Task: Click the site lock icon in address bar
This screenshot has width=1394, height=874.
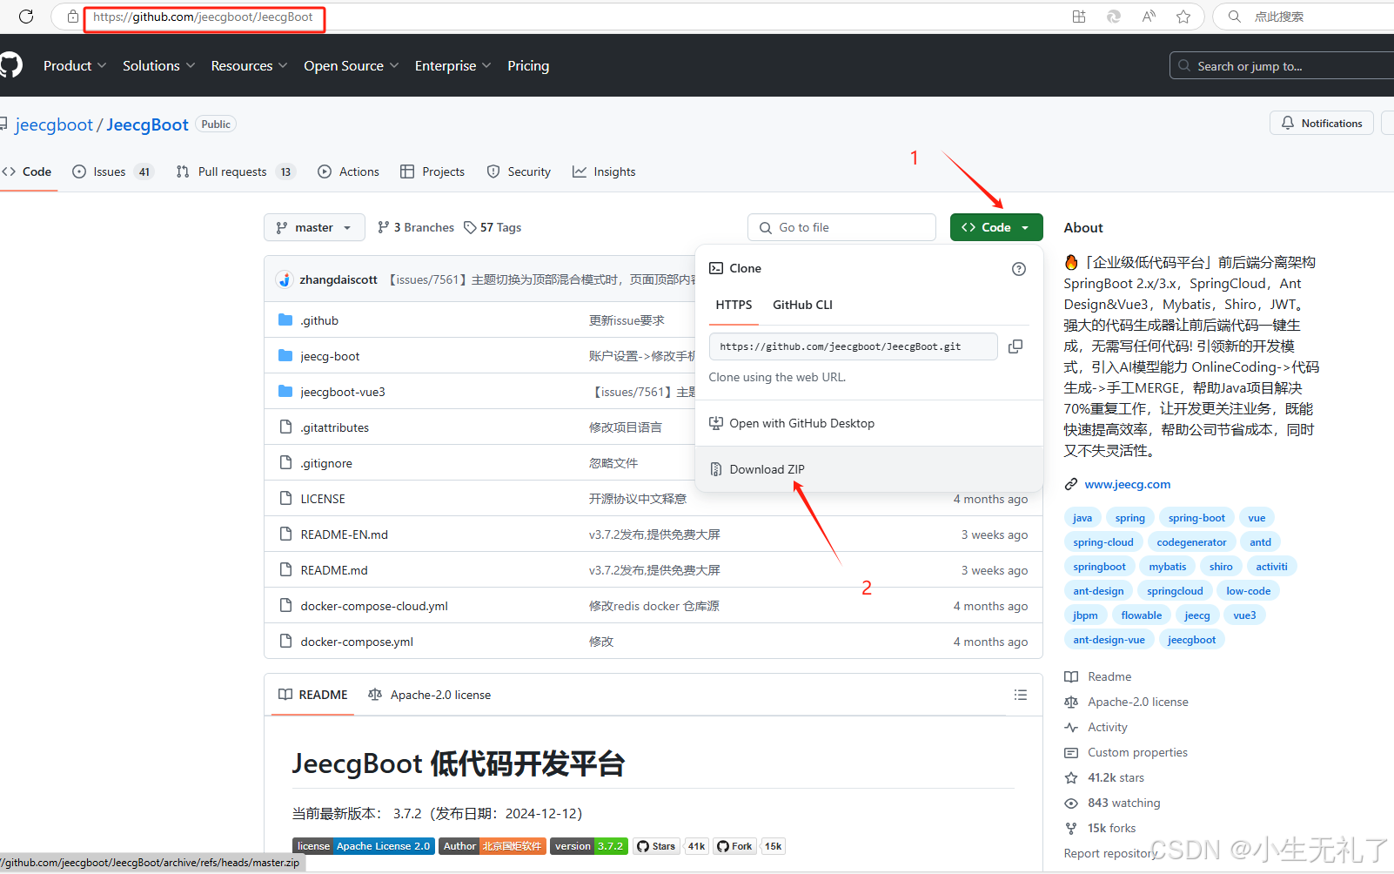Action: pos(73,17)
